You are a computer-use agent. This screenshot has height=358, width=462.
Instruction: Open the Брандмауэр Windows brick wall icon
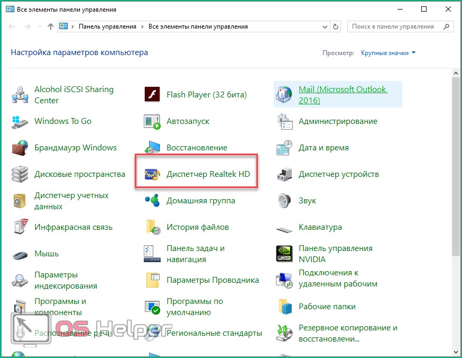pos(20,148)
